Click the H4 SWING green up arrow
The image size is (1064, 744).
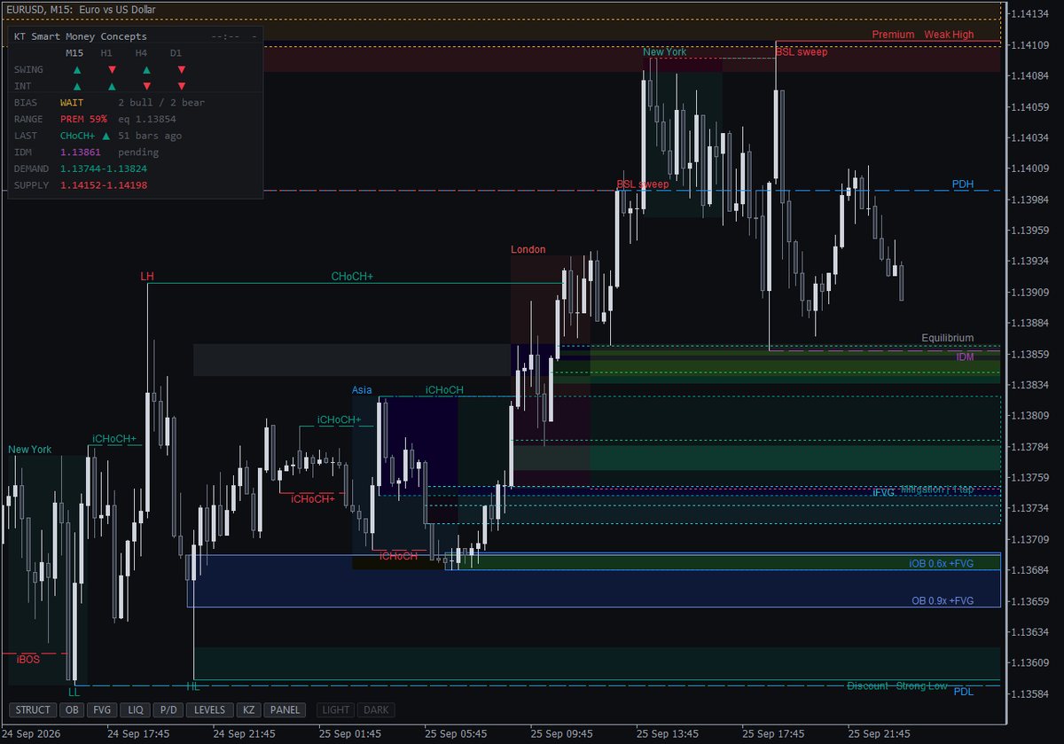tap(146, 69)
